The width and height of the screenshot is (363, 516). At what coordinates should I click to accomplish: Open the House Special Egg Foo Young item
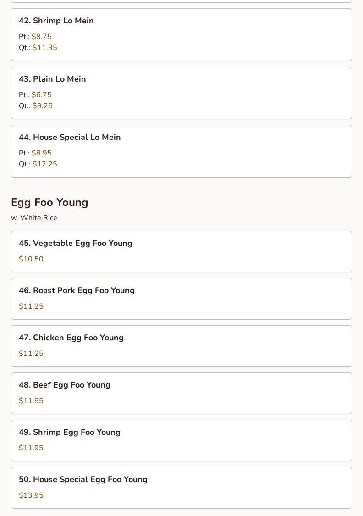click(83, 479)
